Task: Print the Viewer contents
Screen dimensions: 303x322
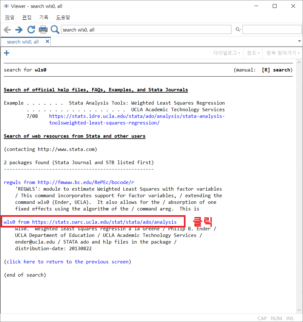Action: click(x=43, y=30)
